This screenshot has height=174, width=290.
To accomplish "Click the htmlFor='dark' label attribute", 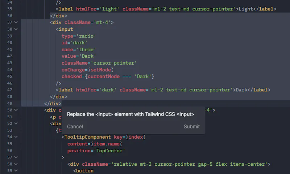I will 96,90.
